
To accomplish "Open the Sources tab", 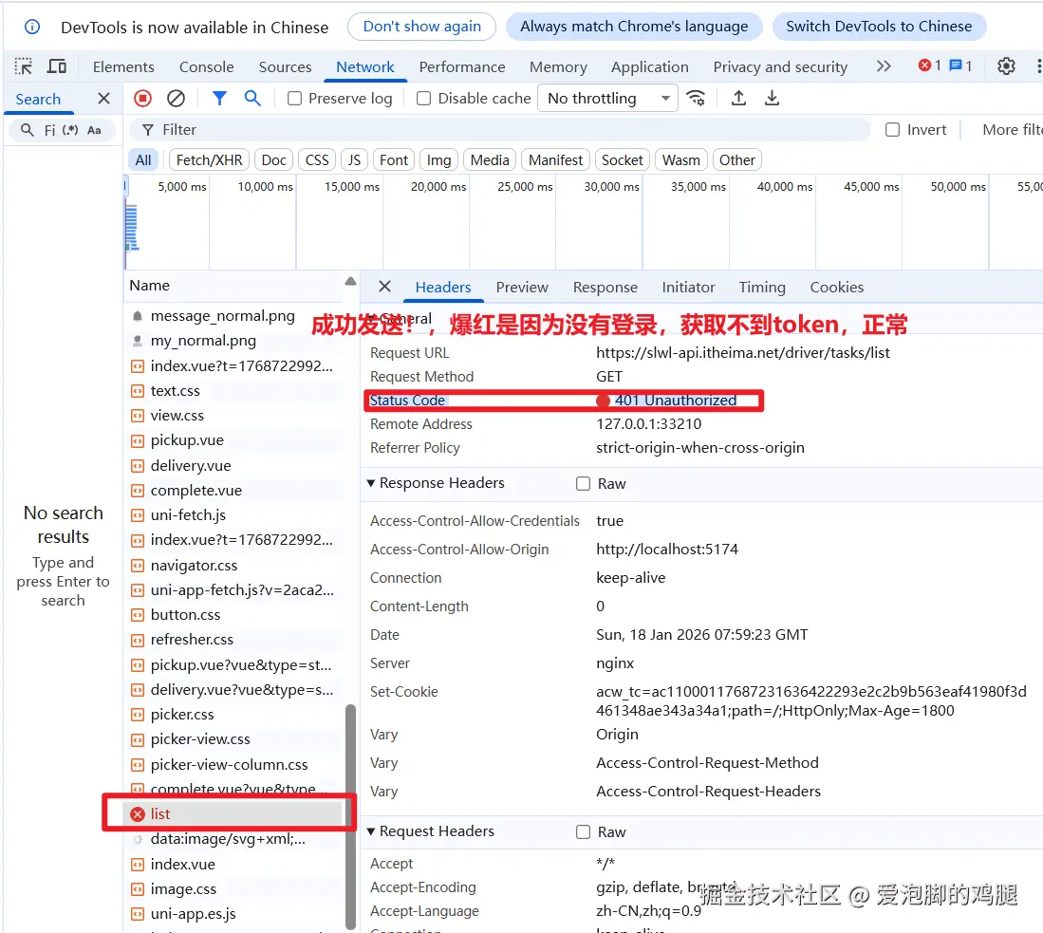I will point(285,67).
